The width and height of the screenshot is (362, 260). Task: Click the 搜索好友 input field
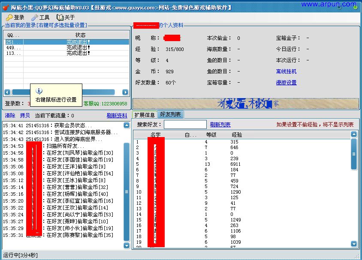[185, 125]
